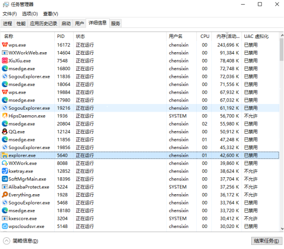This screenshot has height=249, width=284.
Task: Click the vertical scrollbar down arrow
Action: tap(282, 229)
